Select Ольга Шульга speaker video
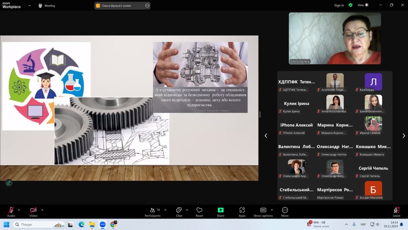Image resolution: width=408 pixels, height=230 pixels. pos(335,38)
